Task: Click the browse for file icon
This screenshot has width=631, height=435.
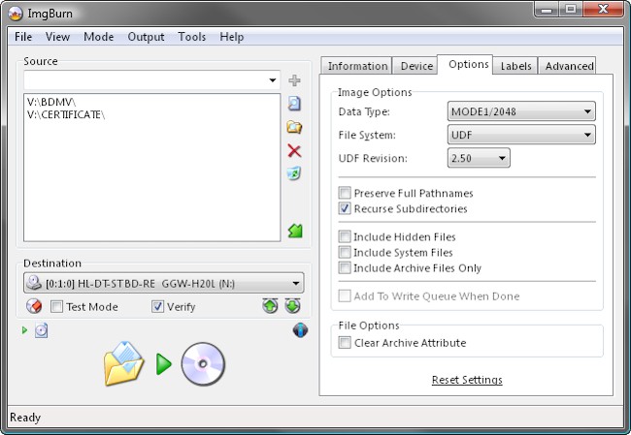Action: pyautogui.click(x=294, y=104)
